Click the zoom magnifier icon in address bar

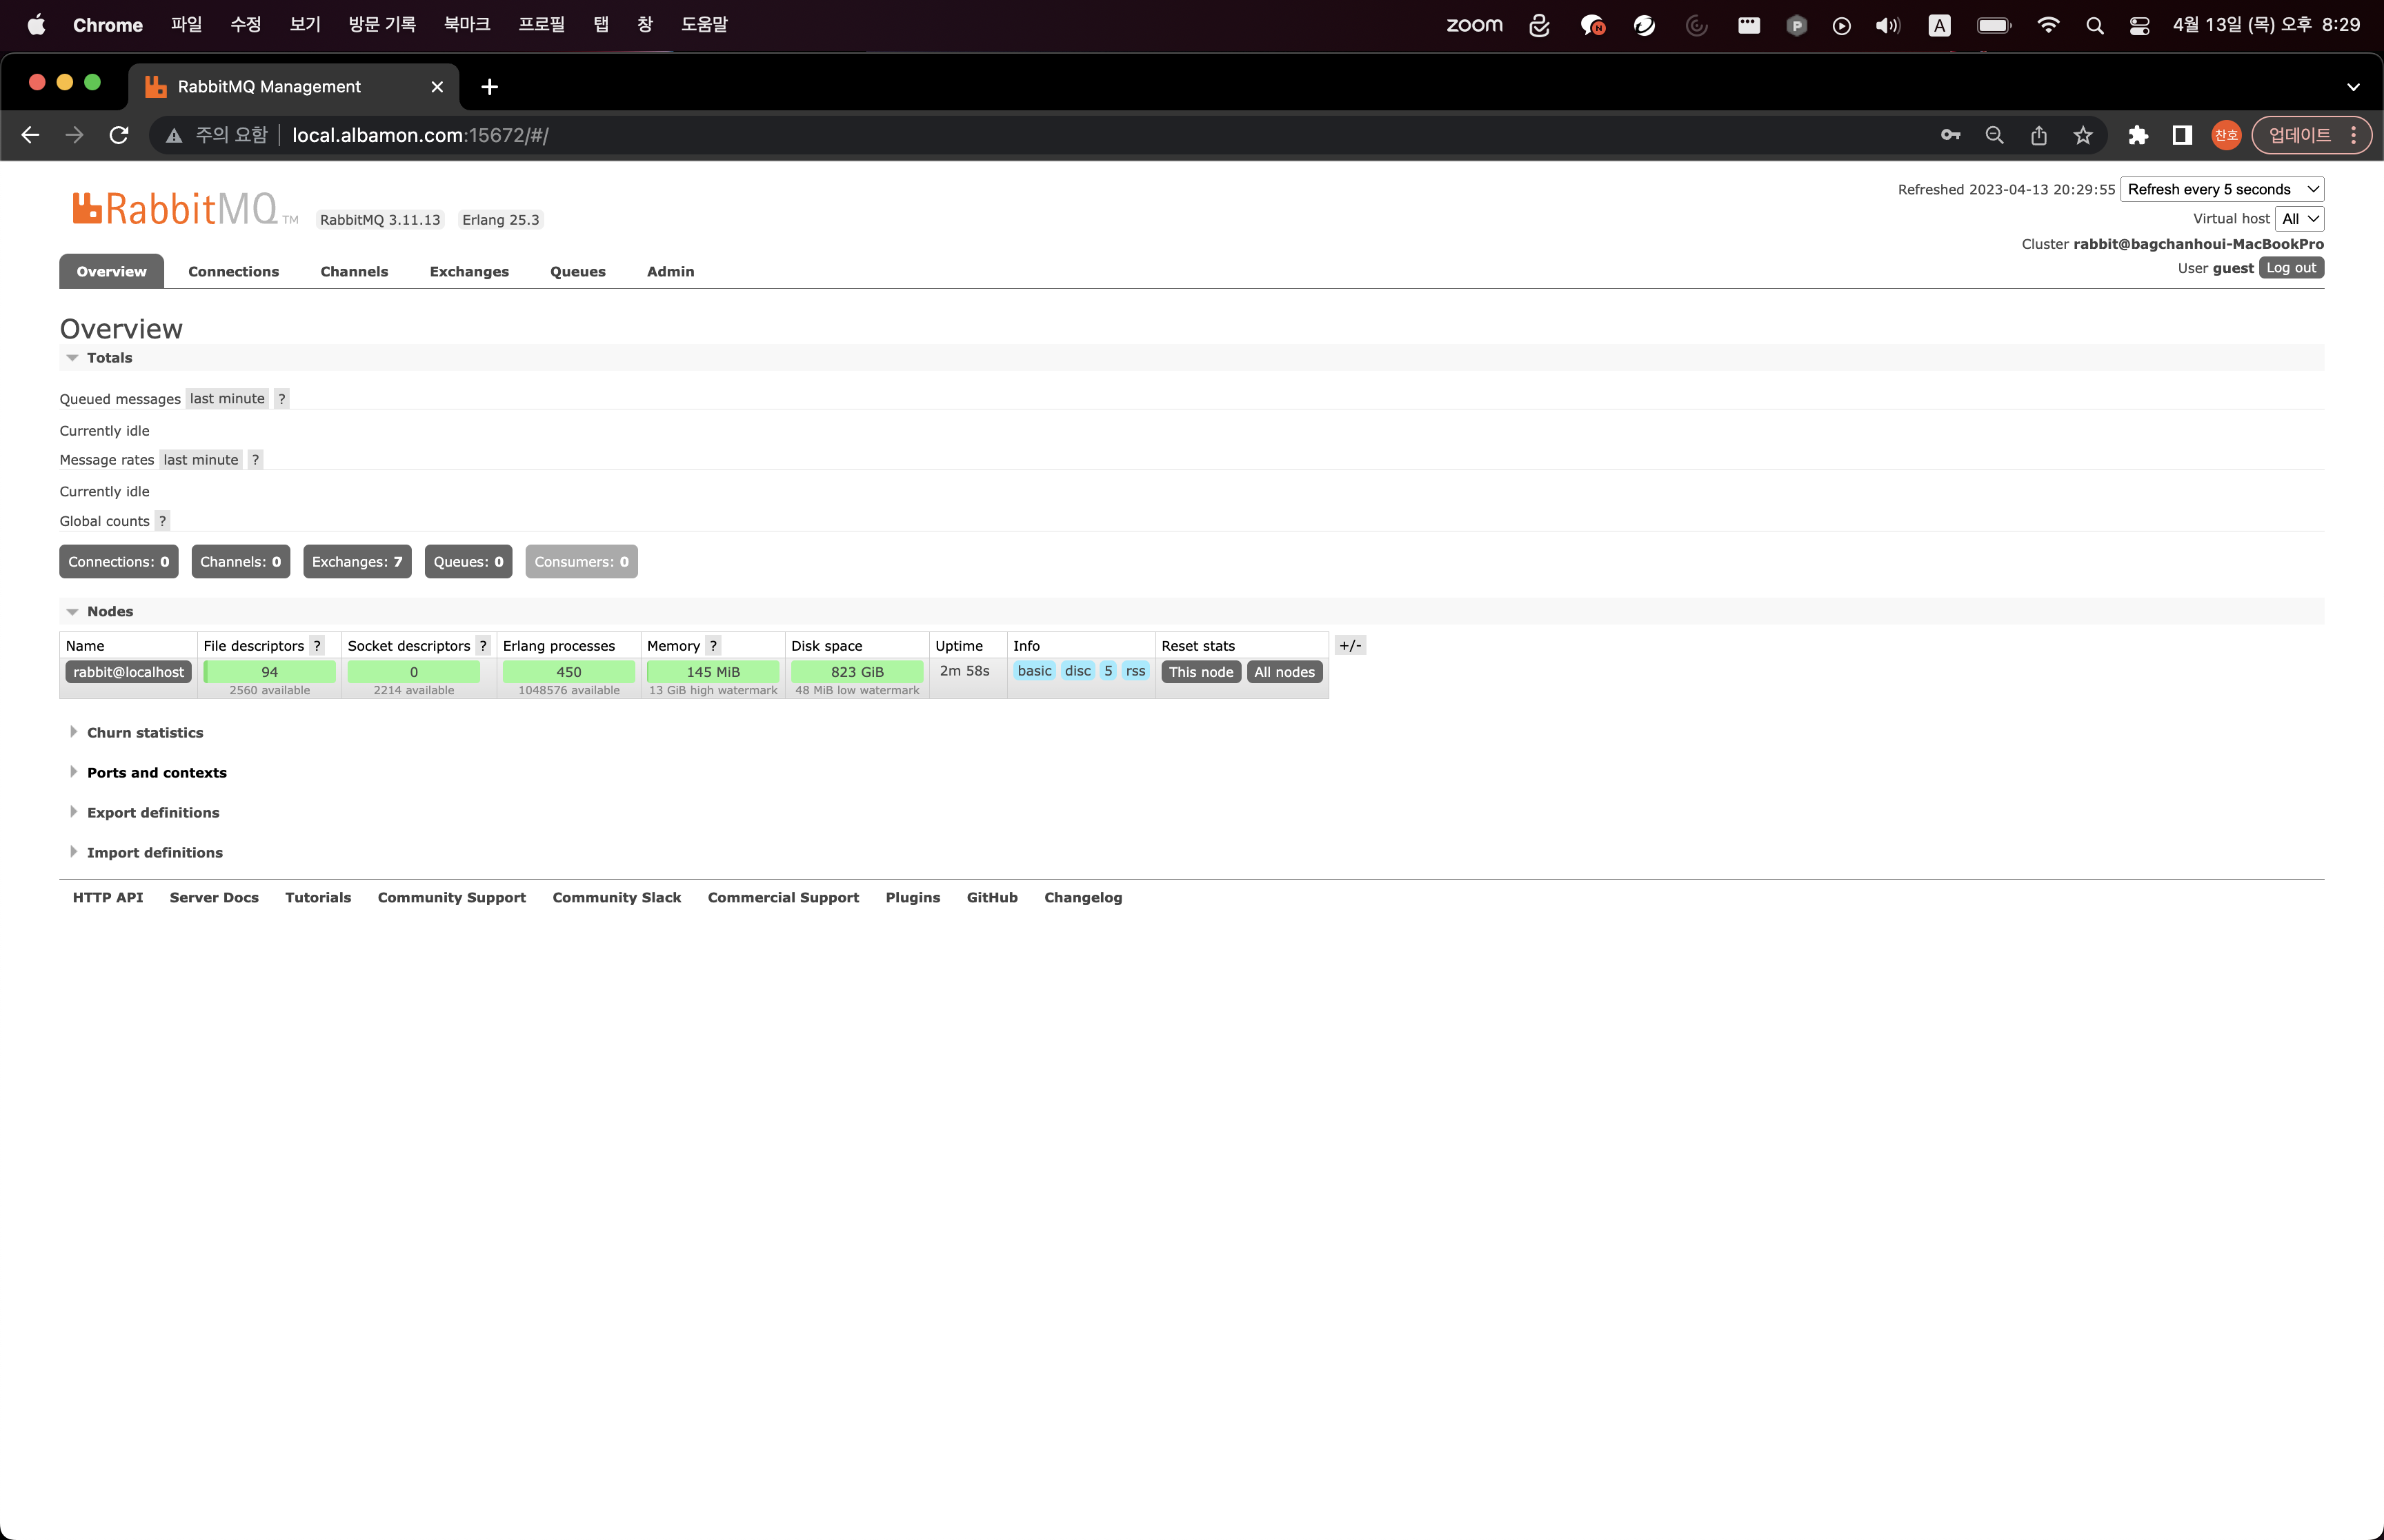pos(1994,135)
